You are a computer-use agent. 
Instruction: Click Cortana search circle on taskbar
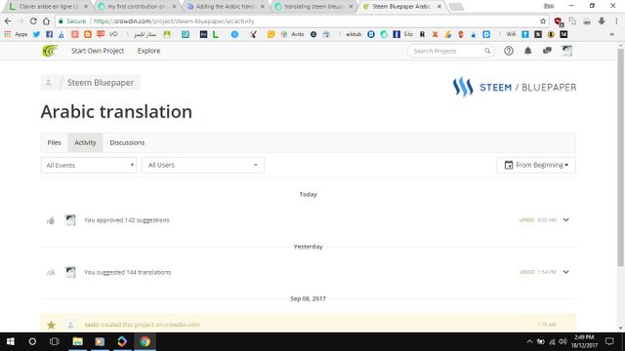tap(32, 341)
